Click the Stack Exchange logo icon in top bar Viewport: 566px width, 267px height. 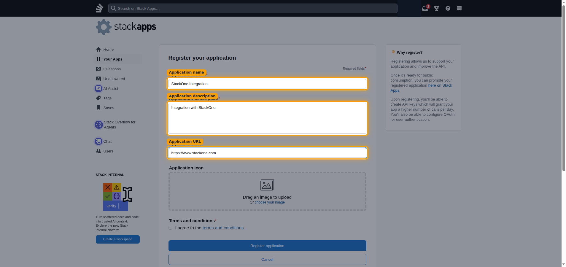pos(99,8)
